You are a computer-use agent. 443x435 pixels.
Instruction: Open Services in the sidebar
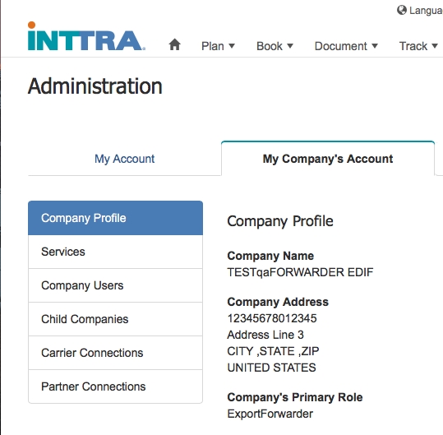(x=116, y=252)
